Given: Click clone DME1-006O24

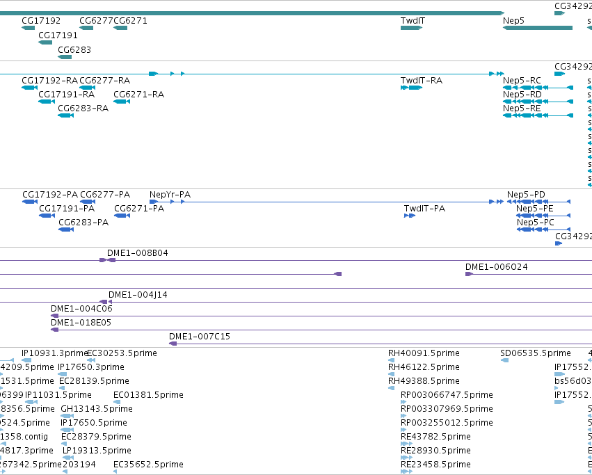Looking at the screenshot, I should click(x=497, y=267).
